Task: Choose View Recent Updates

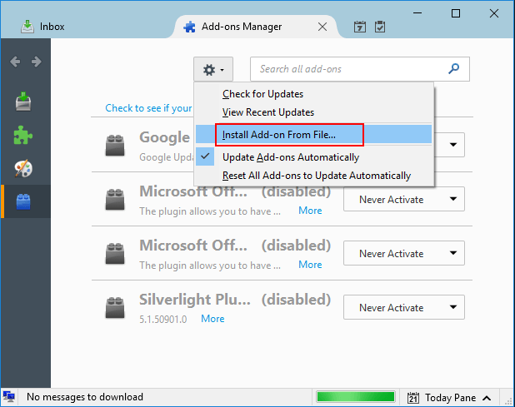Action: pos(313,112)
